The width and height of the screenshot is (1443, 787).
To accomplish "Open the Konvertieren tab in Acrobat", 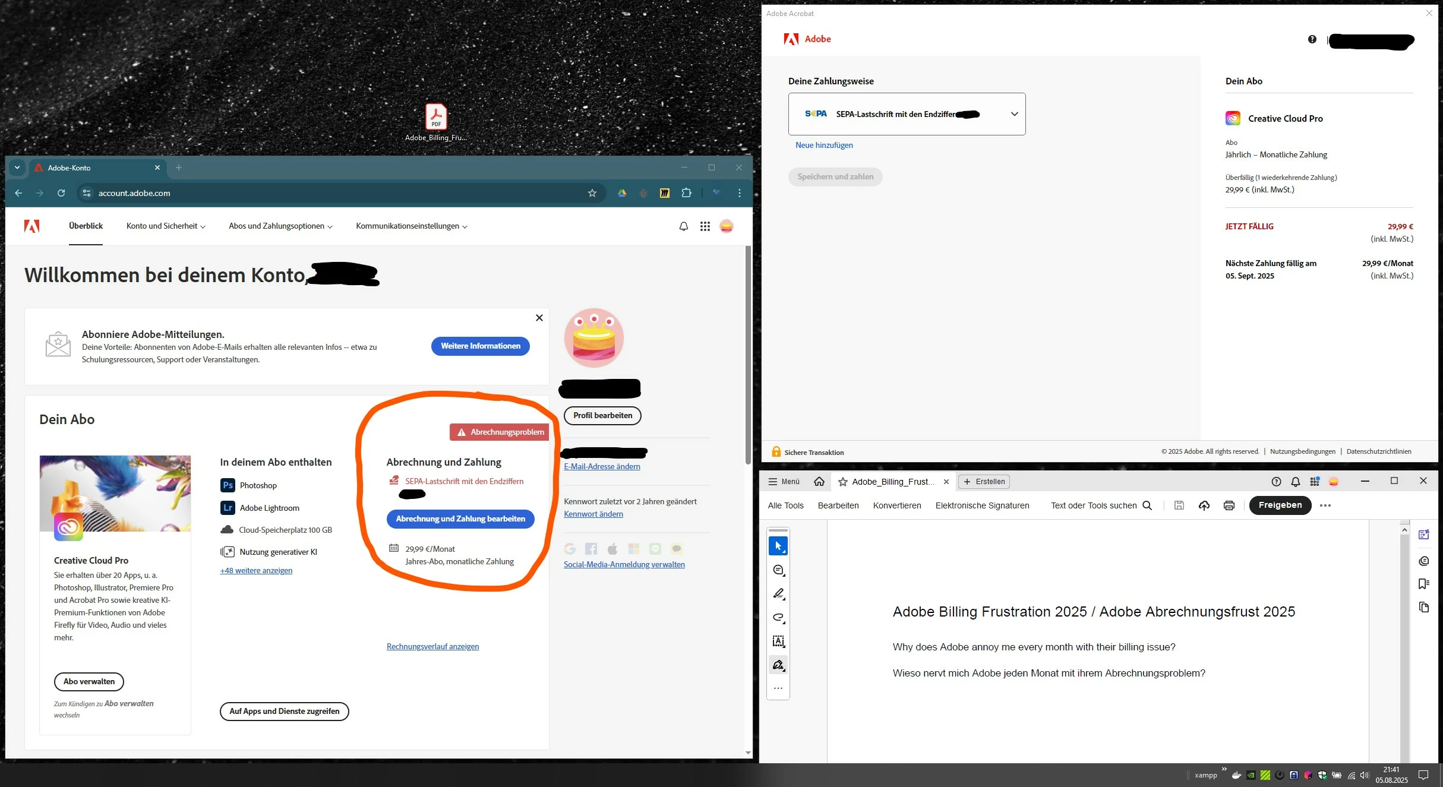I will pyautogui.click(x=896, y=505).
